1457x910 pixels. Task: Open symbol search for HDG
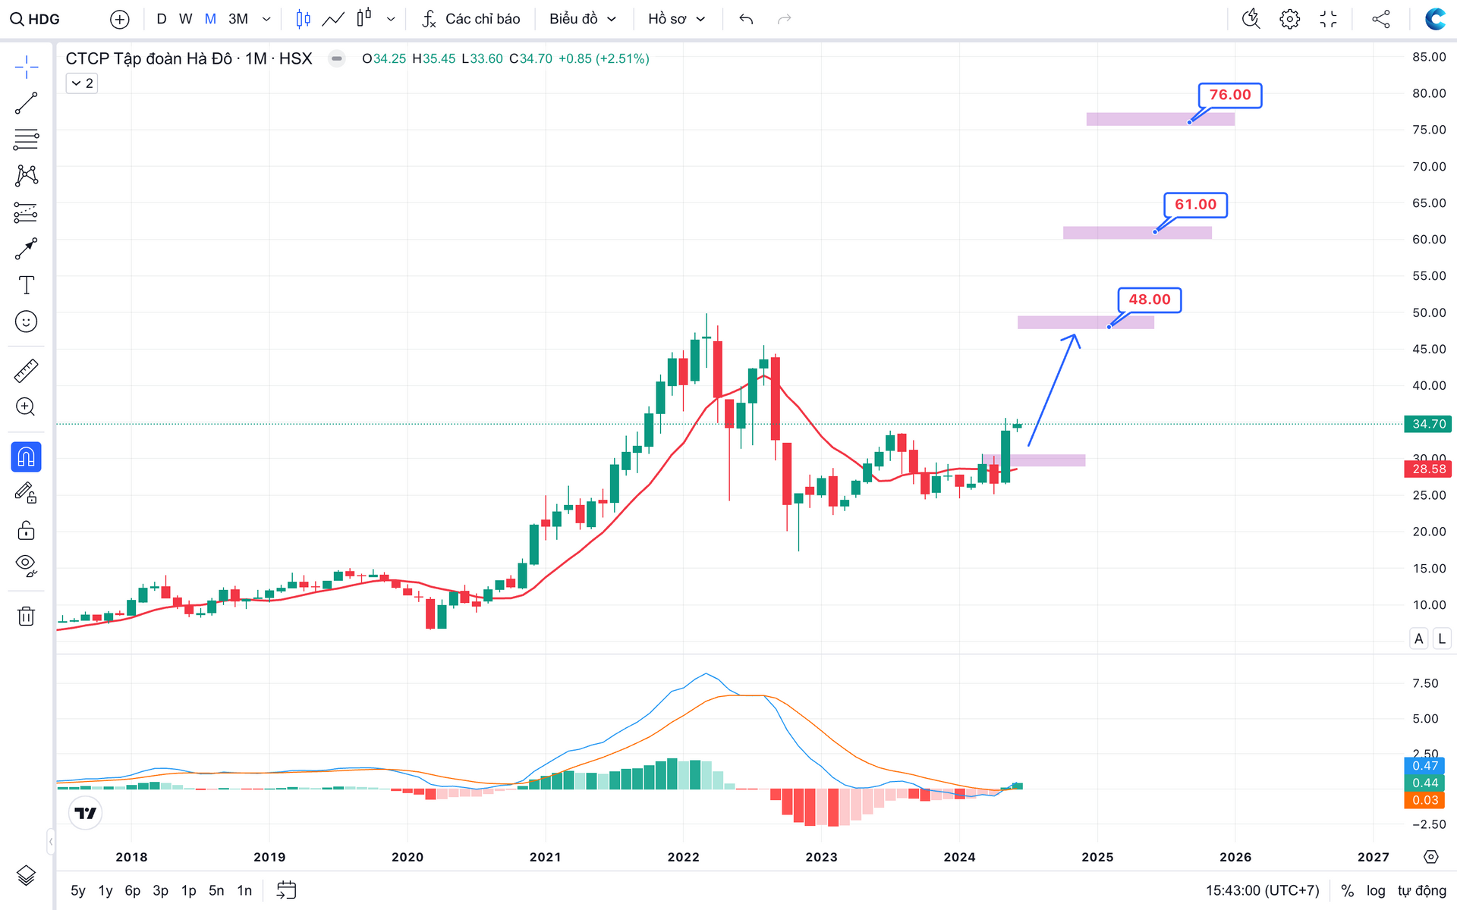point(35,19)
